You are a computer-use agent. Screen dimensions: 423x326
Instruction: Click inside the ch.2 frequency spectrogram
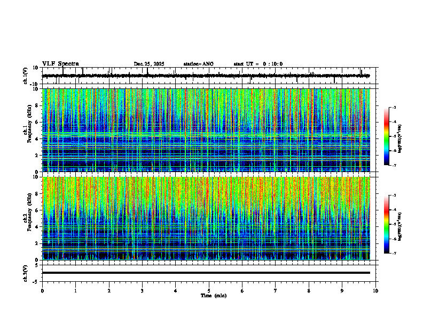click(206, 218)
